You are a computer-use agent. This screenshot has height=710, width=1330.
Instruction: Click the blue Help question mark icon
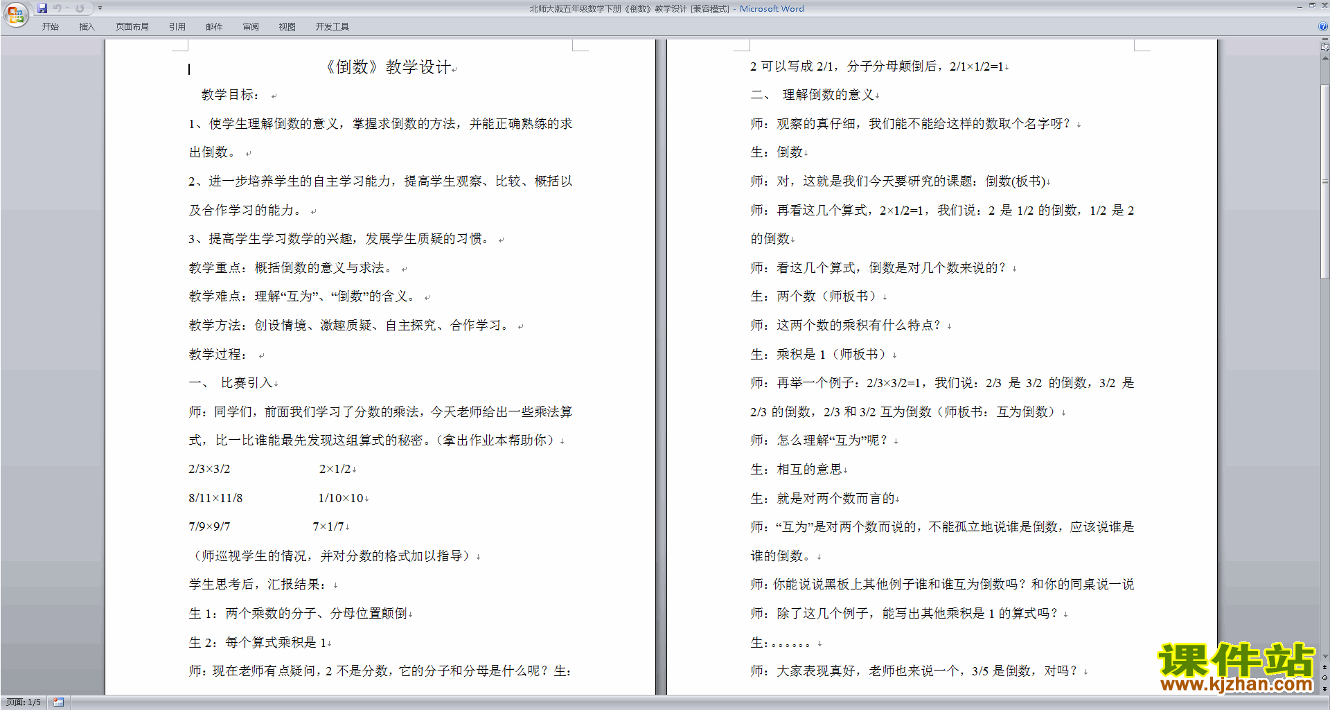[1323, 26]
